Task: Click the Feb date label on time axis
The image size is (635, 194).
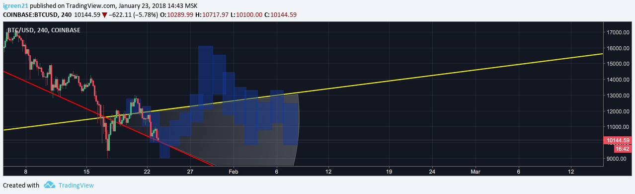Action: [233, 172]
